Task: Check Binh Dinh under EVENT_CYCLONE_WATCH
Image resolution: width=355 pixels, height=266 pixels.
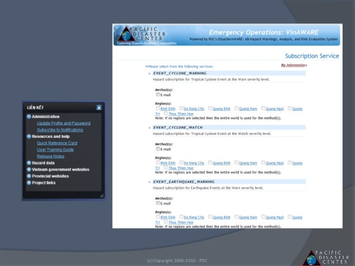Action: (158, 162)
